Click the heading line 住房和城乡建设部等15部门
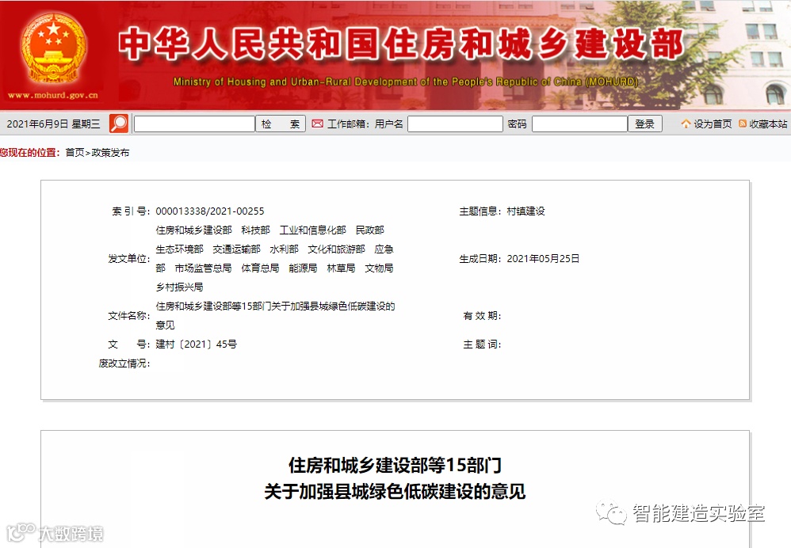The height and width of the screenshot is (548, 791). 395,466
